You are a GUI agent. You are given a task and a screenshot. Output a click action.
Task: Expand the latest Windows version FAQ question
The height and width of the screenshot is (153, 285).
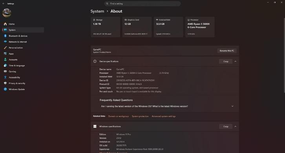pos(165,106)
